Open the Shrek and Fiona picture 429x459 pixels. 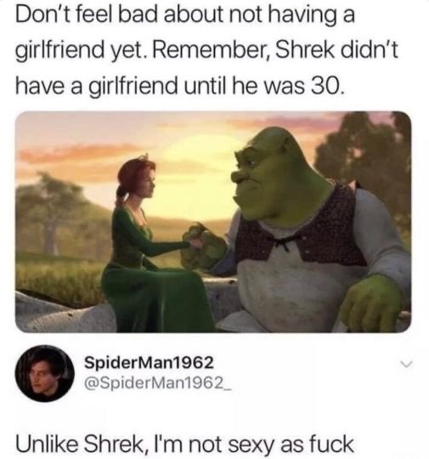click(x=213, y=222)
